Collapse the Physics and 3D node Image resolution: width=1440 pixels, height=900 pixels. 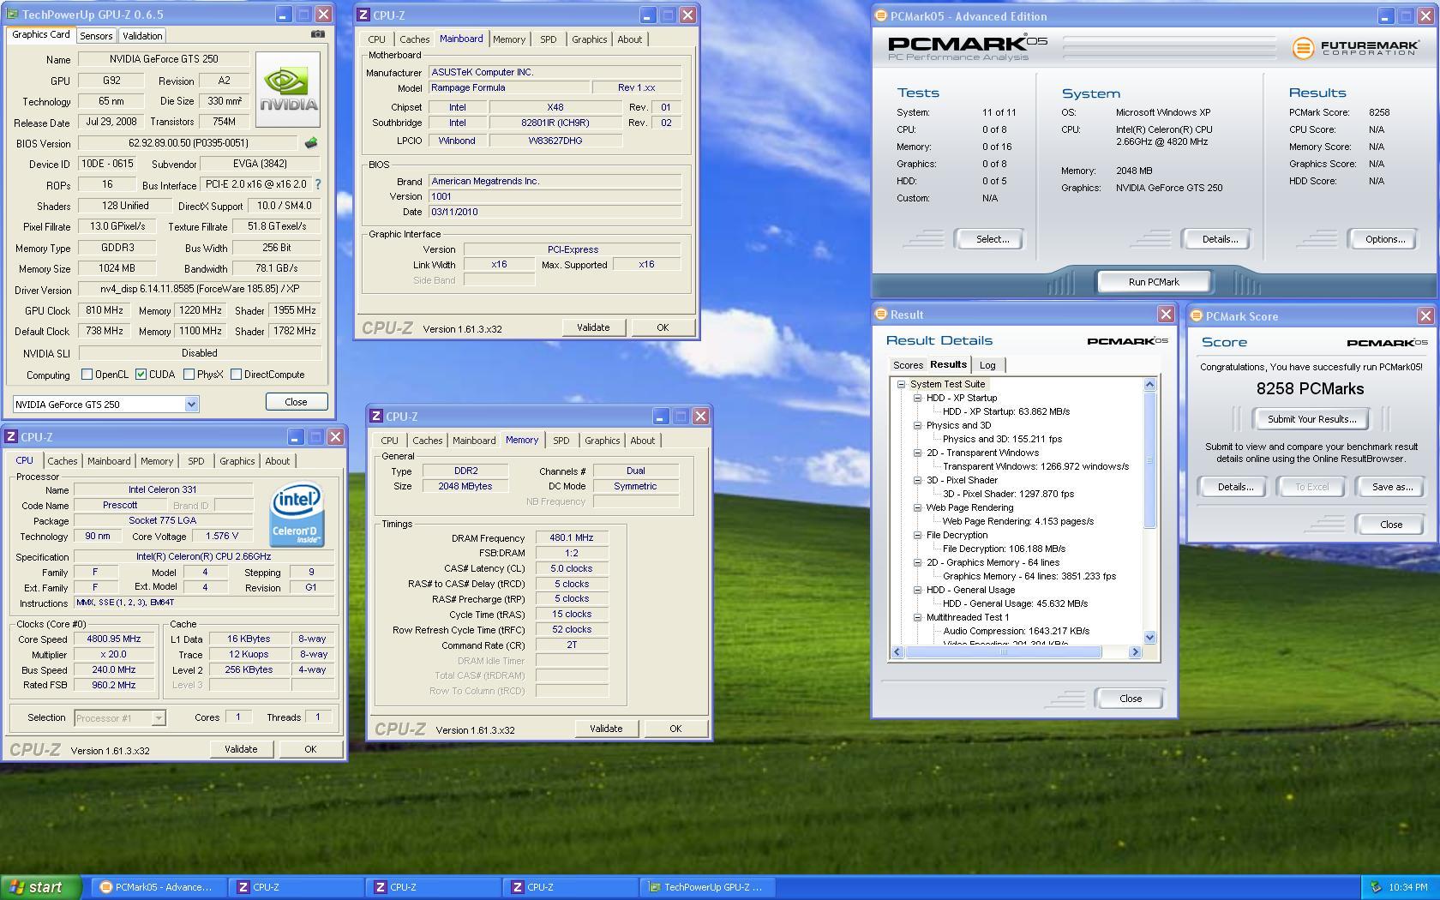917,425
